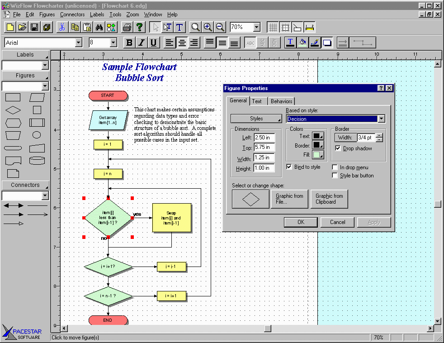The width and height of the screenshot is (444, 343).
Task: Open the Based on style dropdown
Action: tap(382, 119)
